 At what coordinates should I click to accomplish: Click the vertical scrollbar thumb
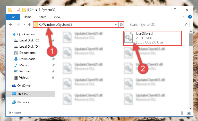191,40
